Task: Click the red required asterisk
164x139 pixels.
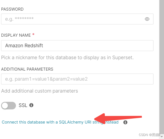Action: point(33,34)
